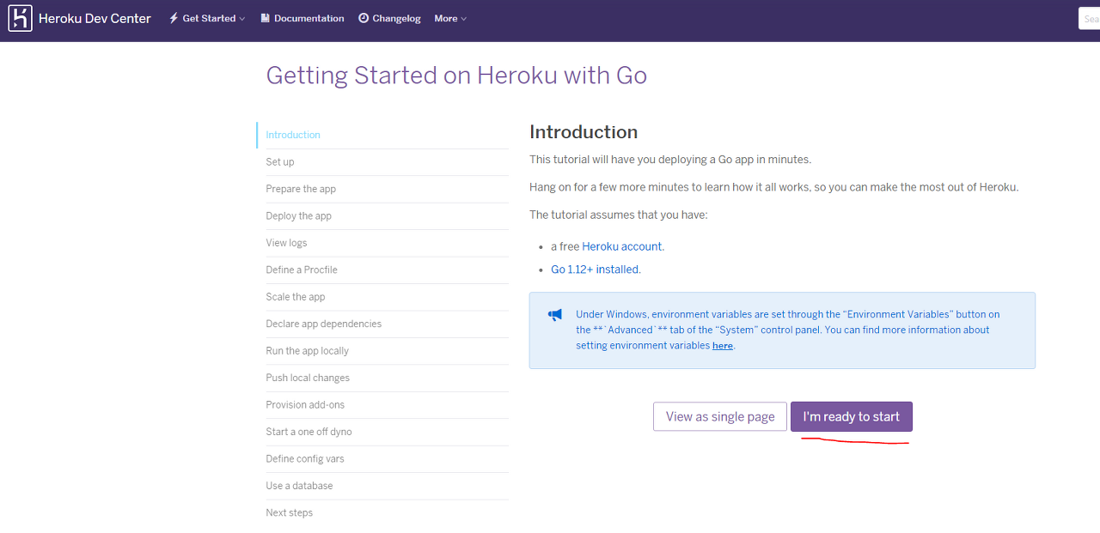The height and width of the screenshot is (533, 1100).
Task: Click View as single page button
Action: click(x=720, y=416)
